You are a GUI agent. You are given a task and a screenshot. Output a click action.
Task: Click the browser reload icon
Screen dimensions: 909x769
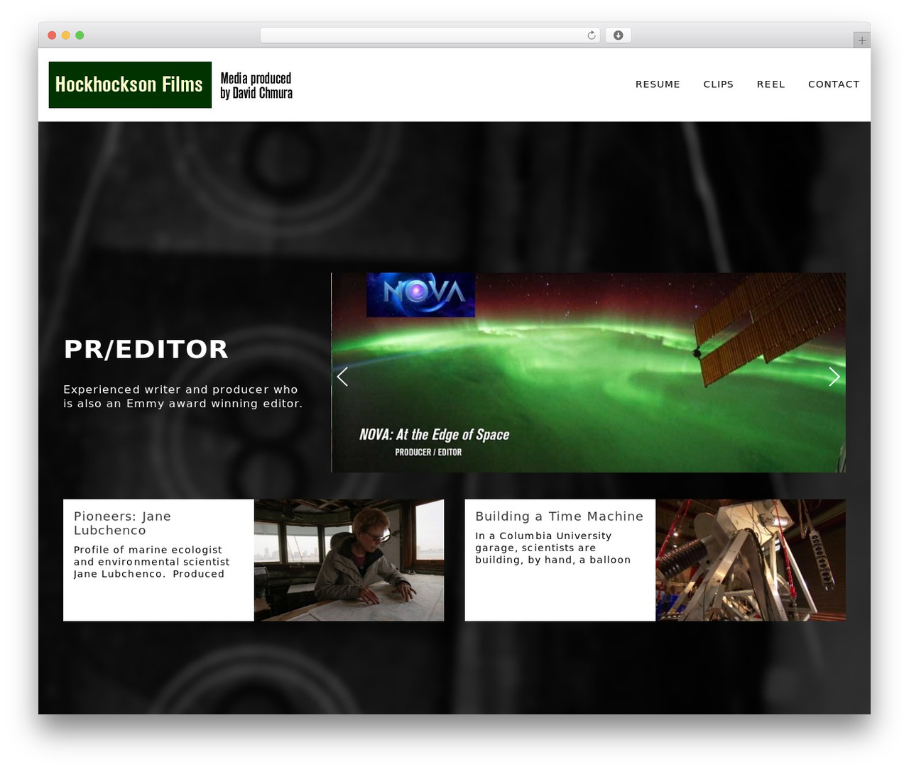(x=591, y=35)
